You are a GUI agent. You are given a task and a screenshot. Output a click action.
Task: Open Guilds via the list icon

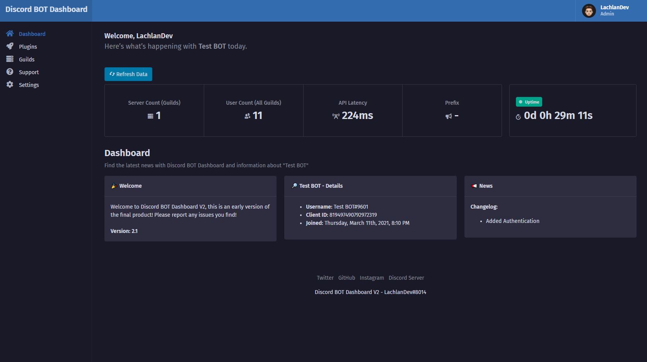coord(10,59)
